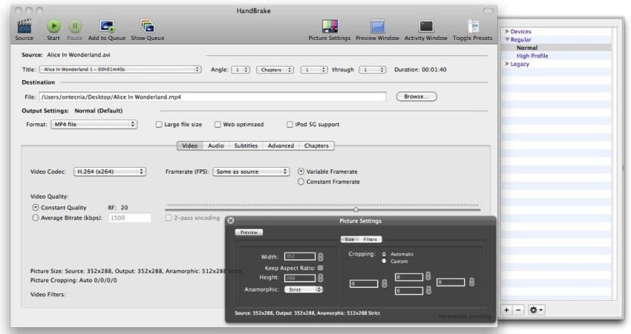Click the Preview button in Picture Settings
The height and width of the screenshot is (334, 631).
pos(249,232)
